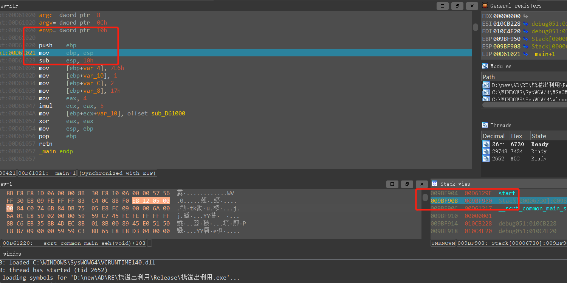567x283 pixels.
Task: Click the thread icon in the 6730 row
Action: [x=486, y=144]
